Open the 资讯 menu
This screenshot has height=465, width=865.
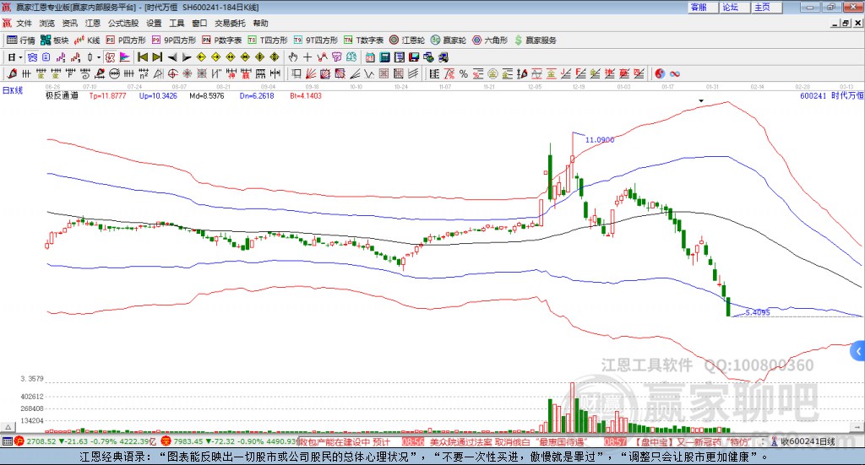pyautogui.click(x=69, y=23)
